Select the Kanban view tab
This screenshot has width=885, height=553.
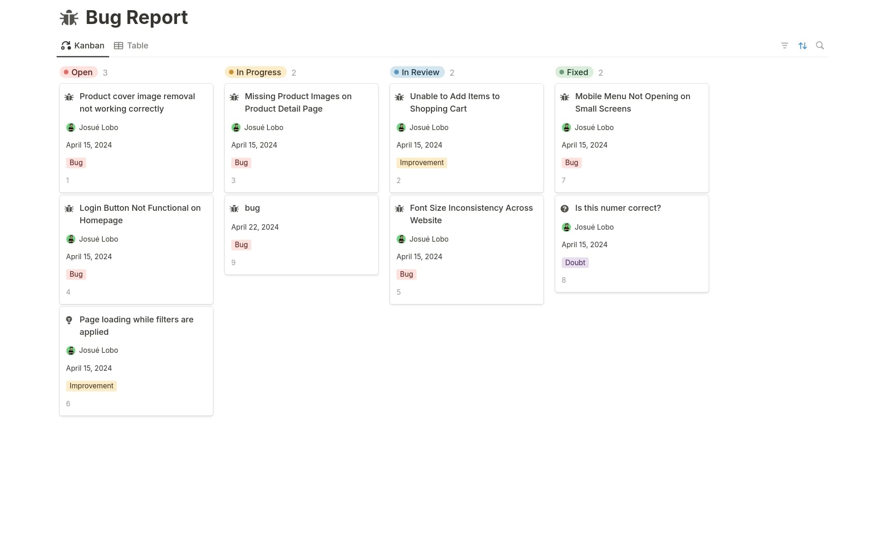[x=83, y=46]
